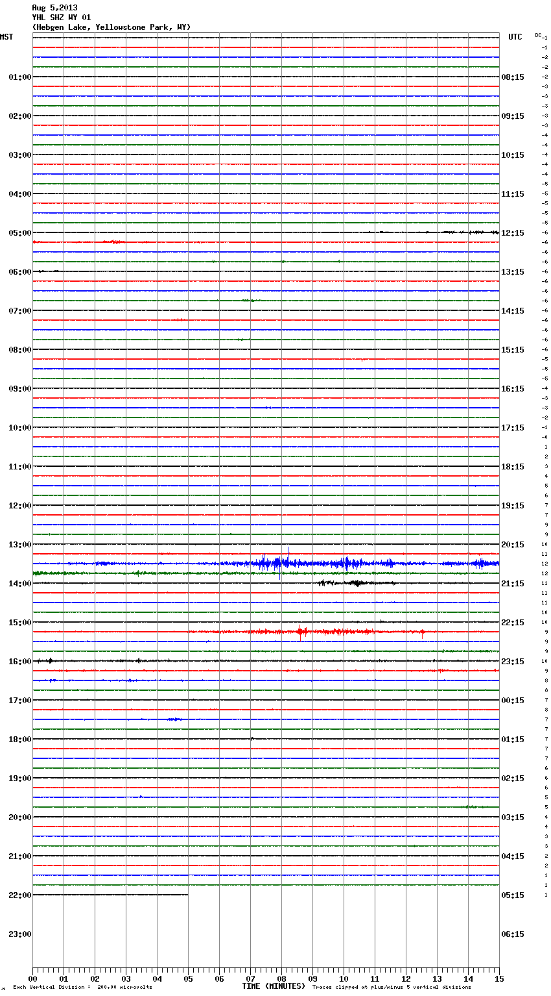
Task: Click the 18:15 UTC time label
Action: [513, 467]
